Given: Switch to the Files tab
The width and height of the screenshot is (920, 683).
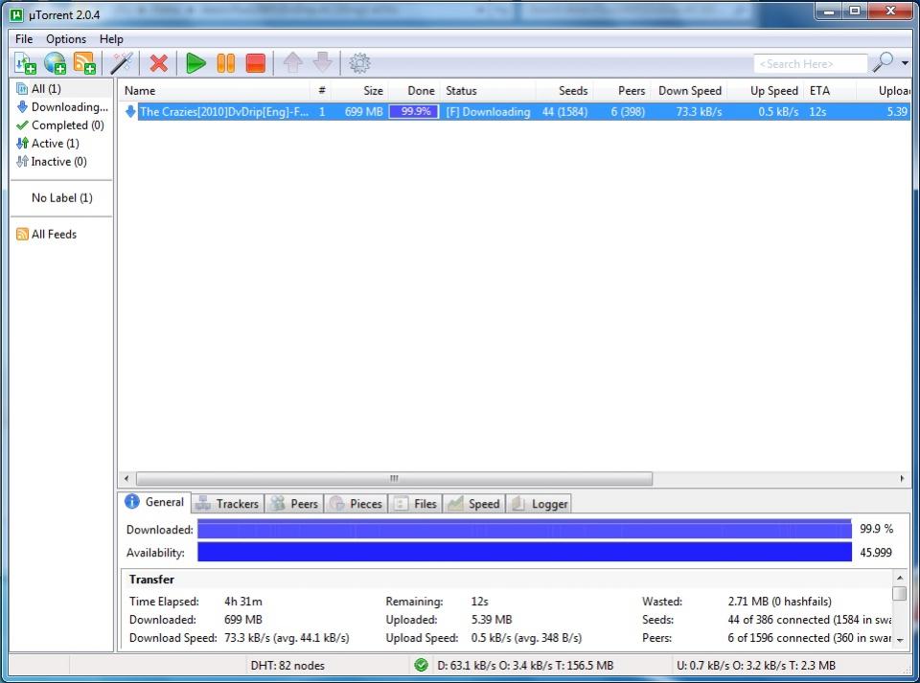Looking at the screenshot, I should click(415, 504).
